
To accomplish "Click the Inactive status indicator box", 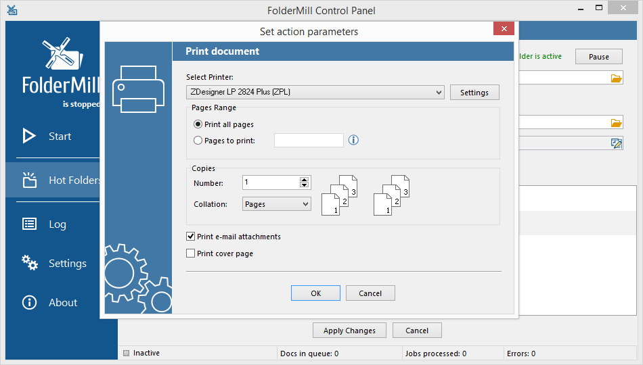I will [x=127, y=353].
